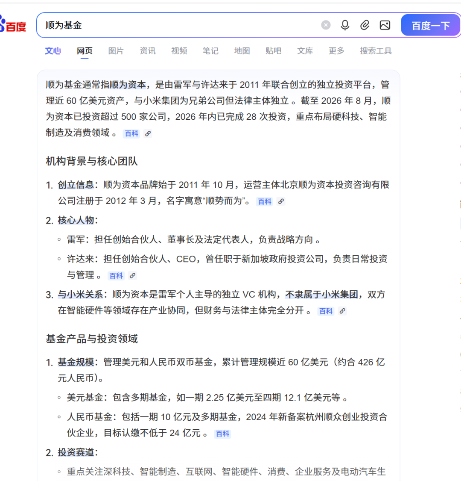Open 百科 source after 24 亿元
This screenshot has width=461, height=481.
tap(222, 434)
